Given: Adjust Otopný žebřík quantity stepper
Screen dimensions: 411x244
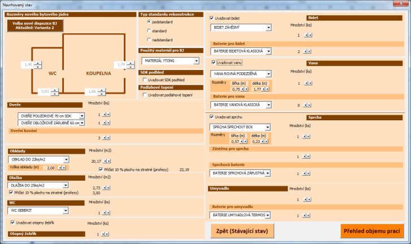Looking at the screenshot, I should point(105,234).
